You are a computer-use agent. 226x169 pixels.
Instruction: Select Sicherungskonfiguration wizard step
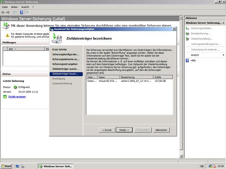[65, 54]
